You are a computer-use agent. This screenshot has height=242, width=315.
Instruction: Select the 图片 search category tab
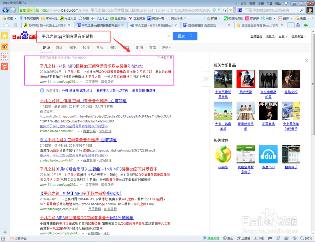pyautogui.click(x=113, y=47)
